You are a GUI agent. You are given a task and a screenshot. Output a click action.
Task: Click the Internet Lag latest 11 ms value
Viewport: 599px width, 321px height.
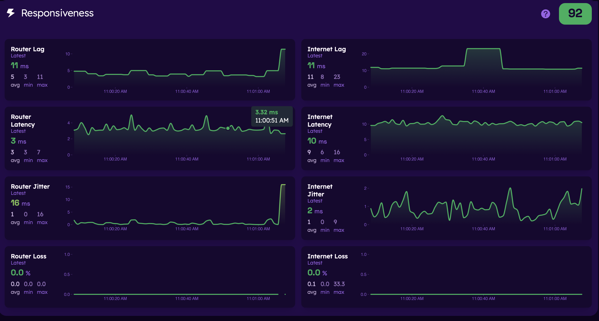click(316, 66)
